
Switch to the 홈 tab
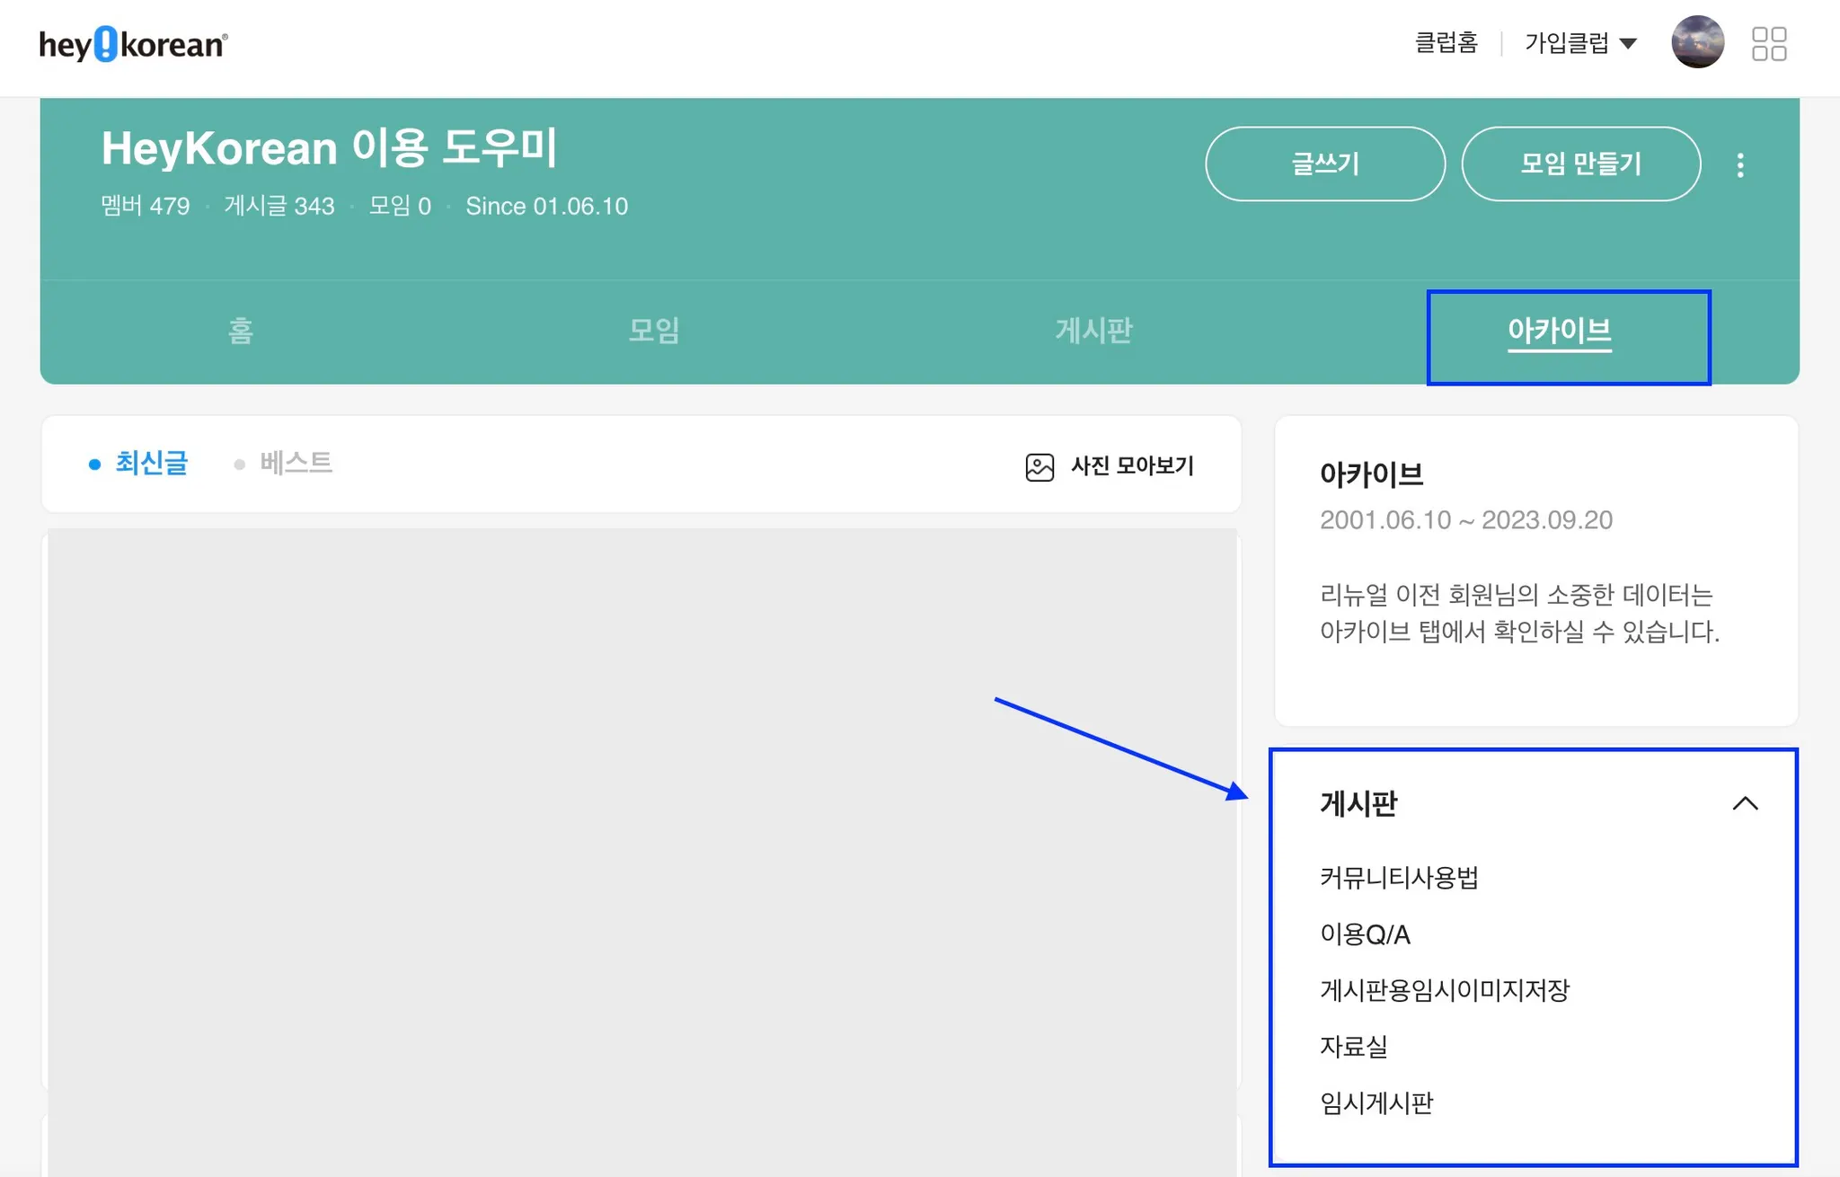coord(241,331)
